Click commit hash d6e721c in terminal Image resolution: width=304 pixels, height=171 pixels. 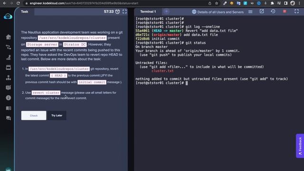[142, 35]
